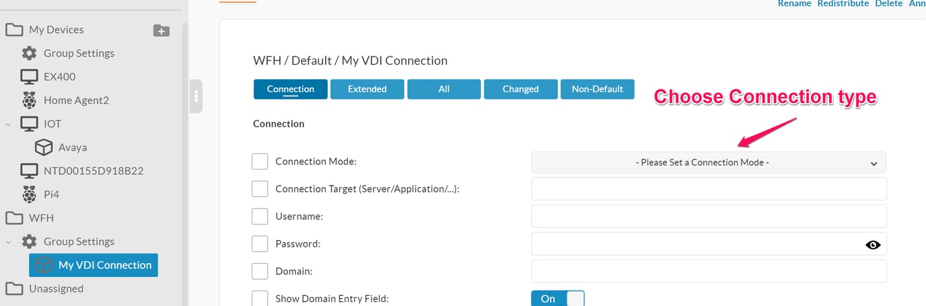Viewport: 926px width, 306px height.
Task: Select the My Devices label
Action: coord(57,30)
